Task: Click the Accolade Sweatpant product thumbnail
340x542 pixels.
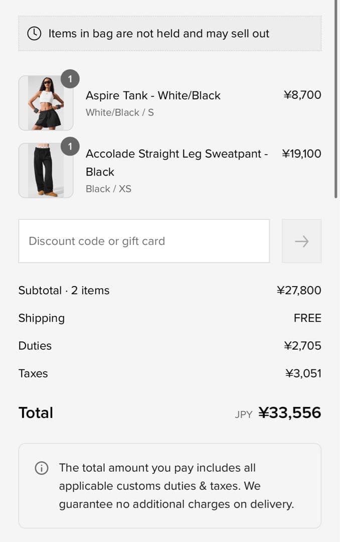Action: pyautogui.click(x=46, y=170)
